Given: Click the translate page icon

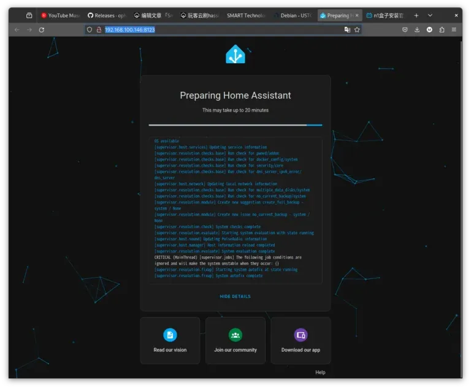Looking at the screenshot, I should 347,29.
